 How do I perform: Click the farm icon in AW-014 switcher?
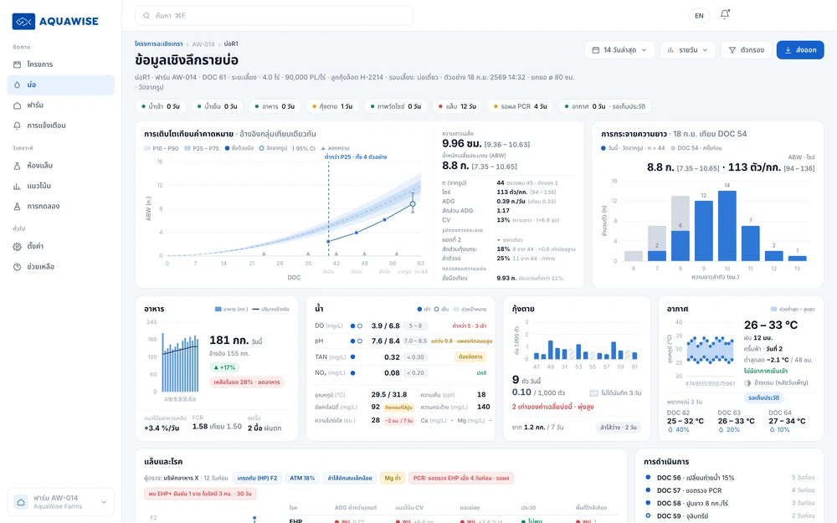tap(21, 502)
